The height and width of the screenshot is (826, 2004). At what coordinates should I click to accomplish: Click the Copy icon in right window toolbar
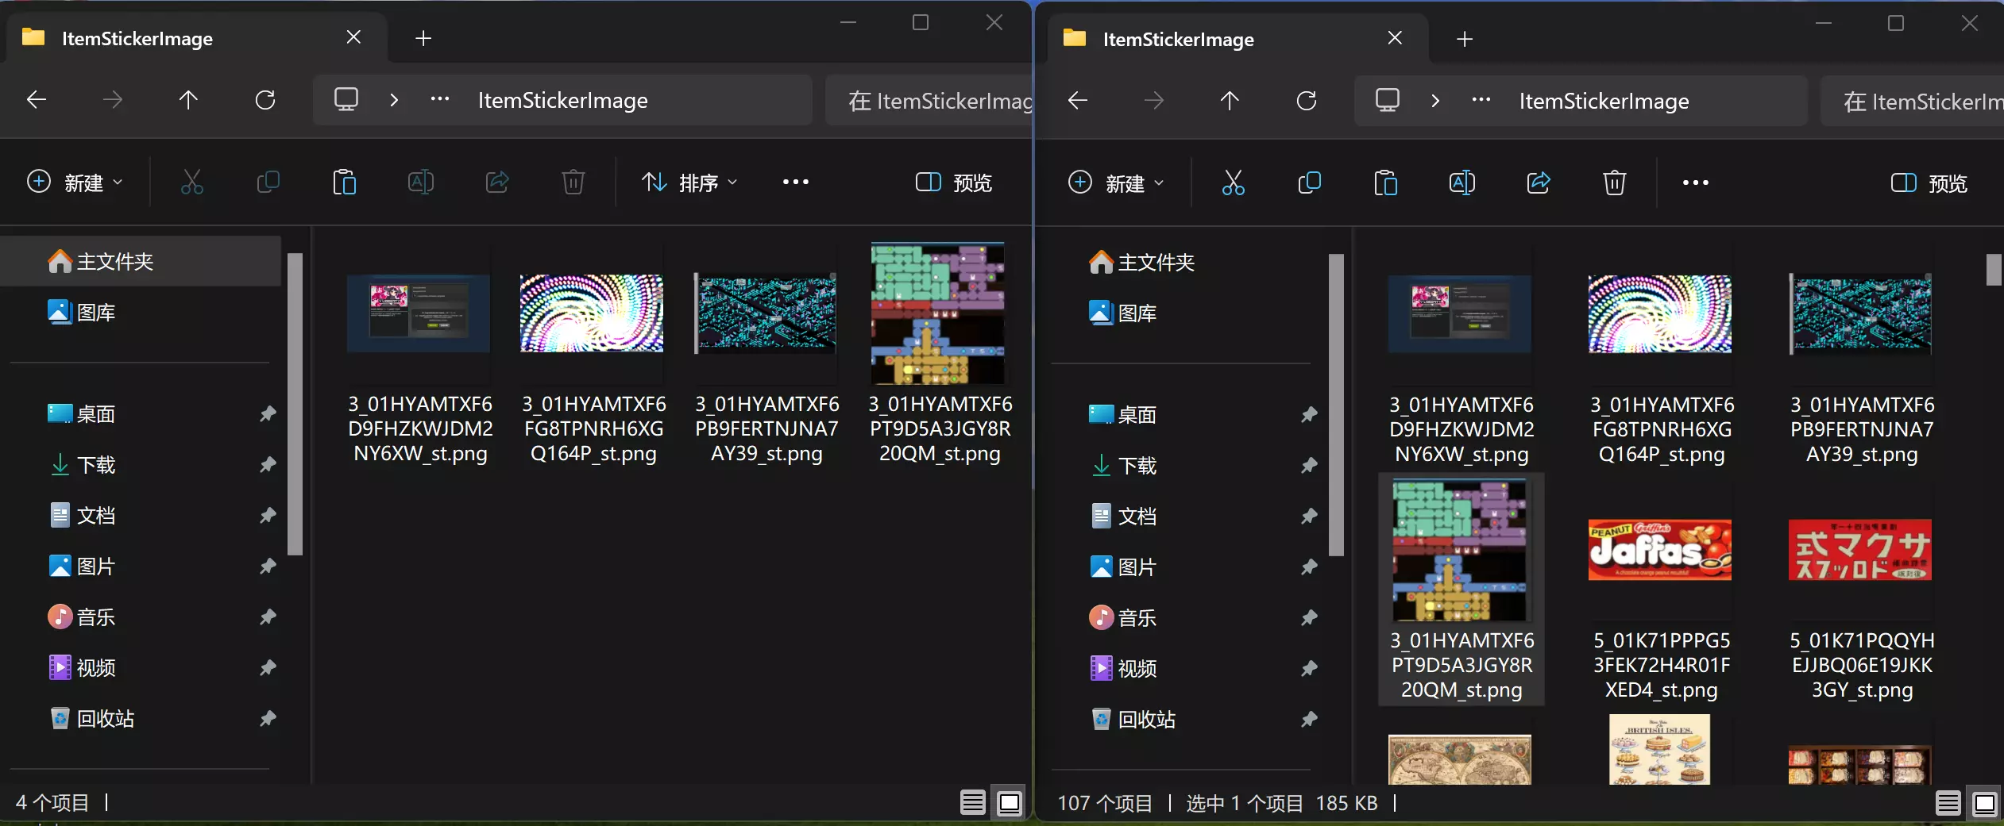point(1309,183)
